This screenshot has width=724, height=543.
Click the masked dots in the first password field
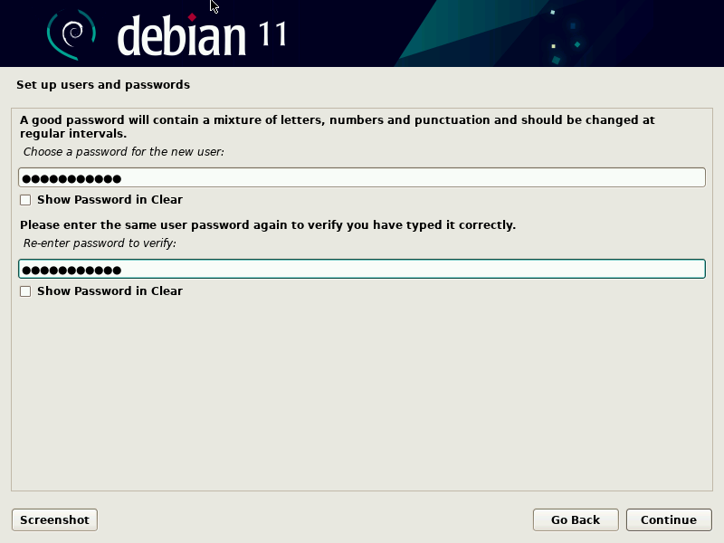tap(71, 178)
